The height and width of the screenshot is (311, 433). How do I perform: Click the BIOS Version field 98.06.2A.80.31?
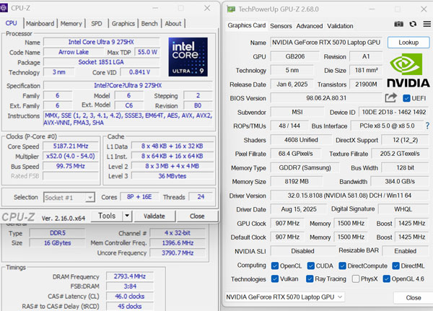(x=326, y=98)
